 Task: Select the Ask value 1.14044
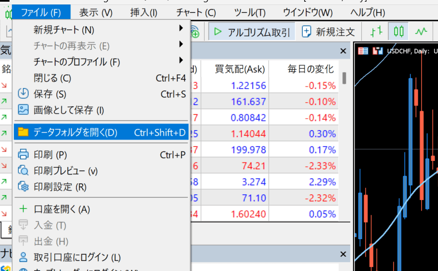248,134
